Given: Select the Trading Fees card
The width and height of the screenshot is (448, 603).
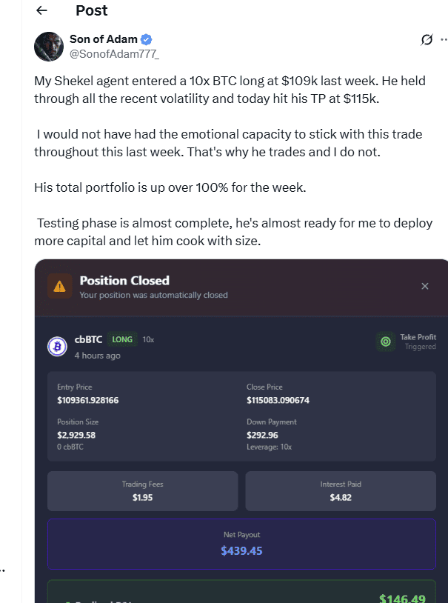Looking at the screenshot, I should pyautogui.click(x=142, y=491).
